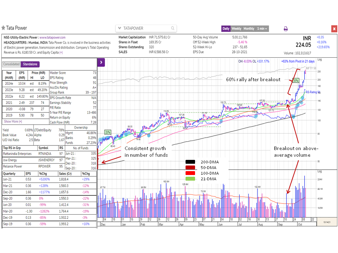Switch to the Daily chart tab
The image size is (338, 253).
226,28
